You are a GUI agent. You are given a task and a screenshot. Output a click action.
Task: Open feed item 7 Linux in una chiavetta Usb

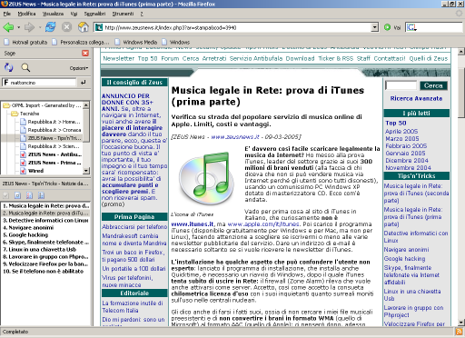(x=39, y=249)
